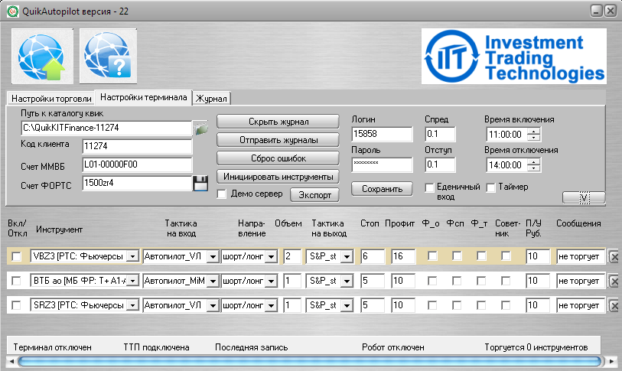Toggle Ф_о checkbox in VBZ3 row
Screen dimensions: 622x371
coord(432,256)
